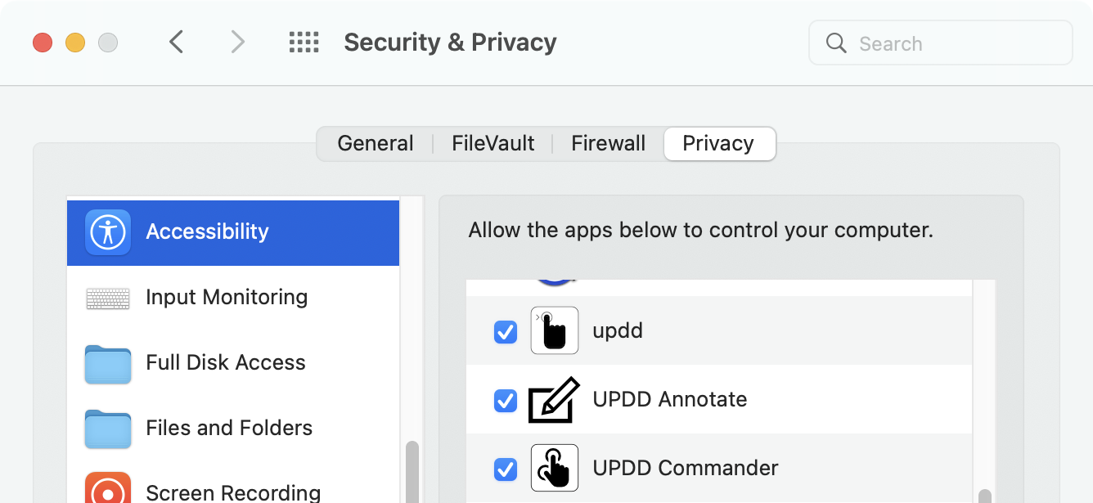This screenshot has width=1093, height=503.
Task: Click the Search preferences field
Action: click(941, 43)
